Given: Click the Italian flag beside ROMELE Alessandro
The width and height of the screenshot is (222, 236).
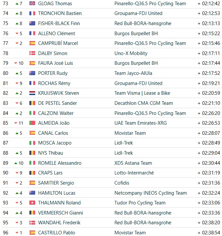Looking at the screenshot, I should 32,163.
